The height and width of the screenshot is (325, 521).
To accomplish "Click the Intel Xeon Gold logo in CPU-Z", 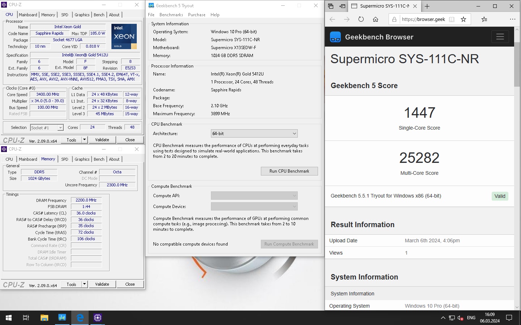I will (124, 36).
